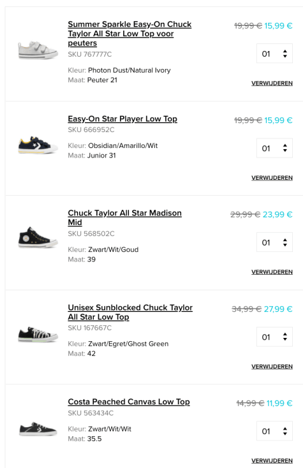Click the Costa Peached Canvas shoe thumbnail
Viewport: 303px width, 468px height.
pos(38,429)
